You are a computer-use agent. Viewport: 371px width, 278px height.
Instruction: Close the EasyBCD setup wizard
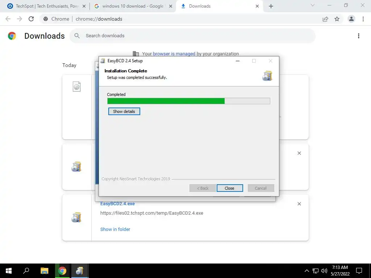229,188
